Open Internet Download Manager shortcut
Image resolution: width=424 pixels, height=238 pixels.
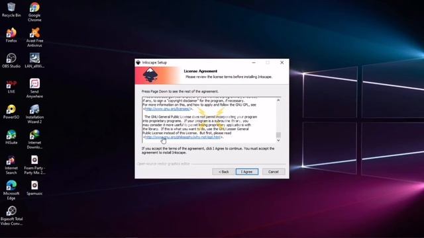pos(34,139)
